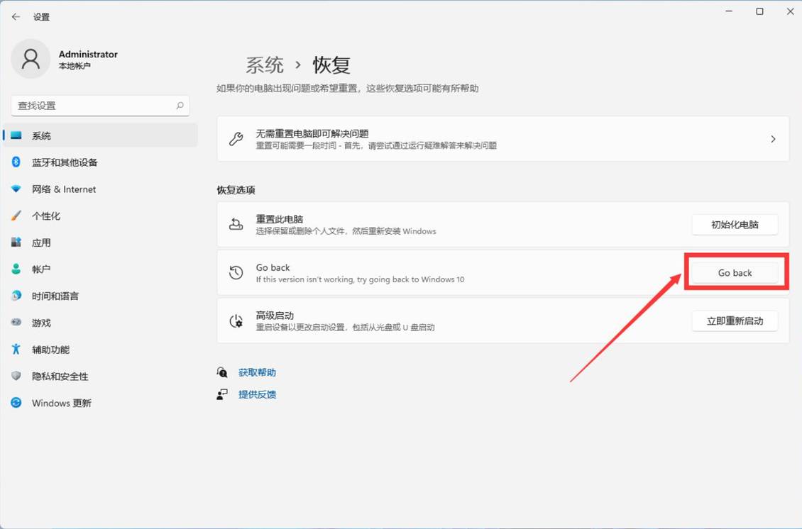
Task: Click the 初始化电脑 button
Action: (x=735, y=224)
